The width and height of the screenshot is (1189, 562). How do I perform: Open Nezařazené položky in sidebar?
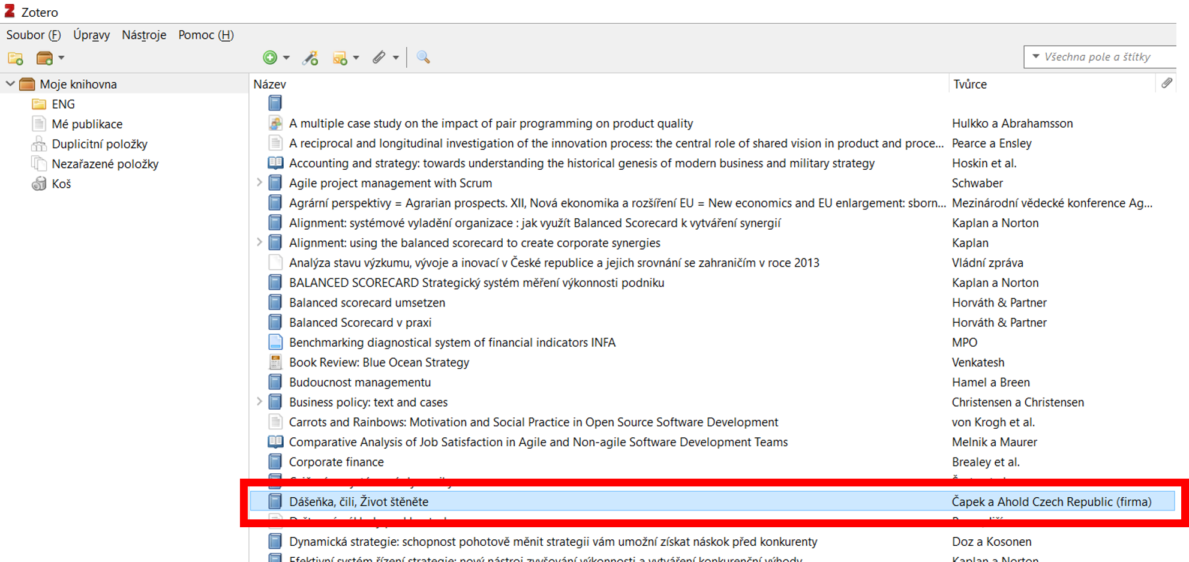tap(105, 164)
